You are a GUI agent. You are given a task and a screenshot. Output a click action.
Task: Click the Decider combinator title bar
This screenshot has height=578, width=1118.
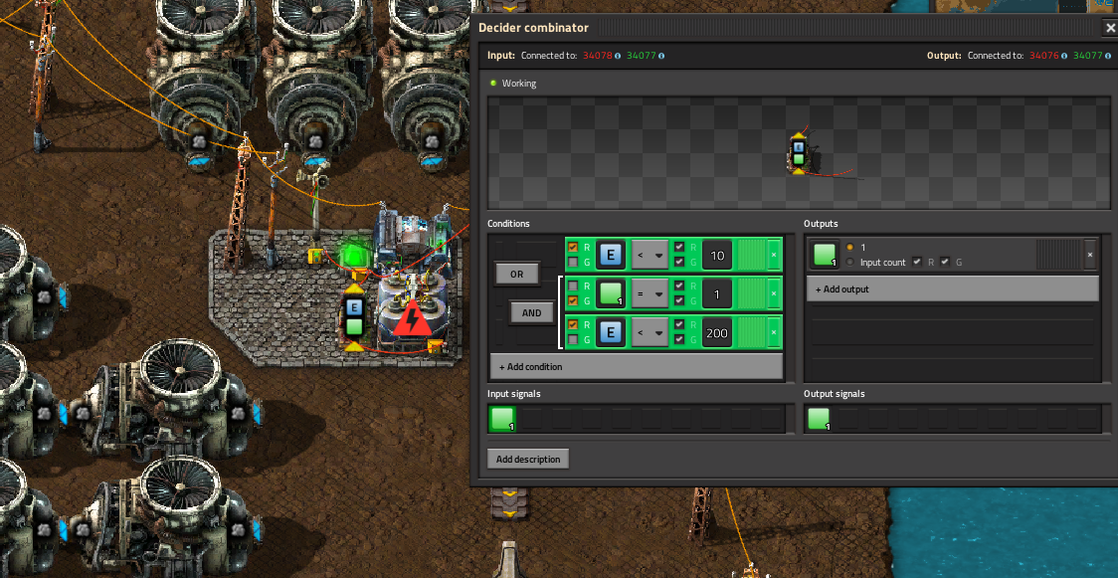coord(785,28)
